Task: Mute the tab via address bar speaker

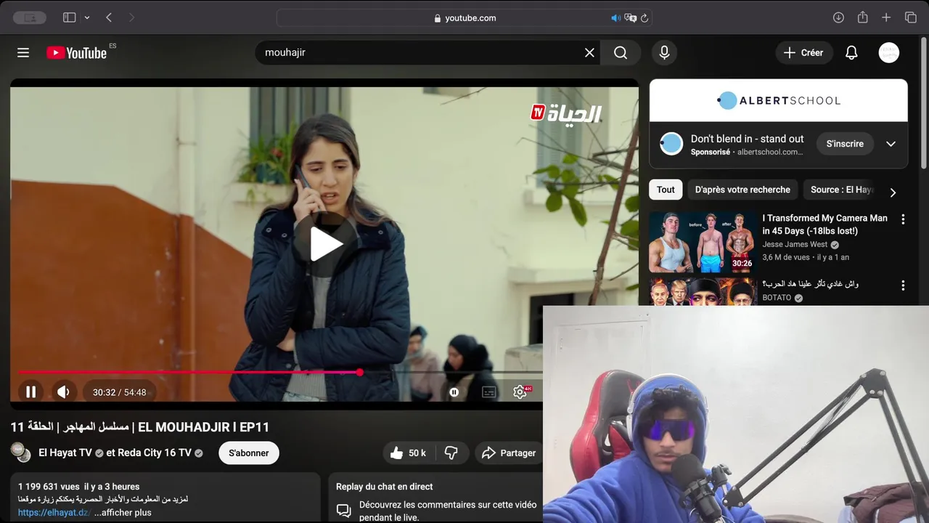Action: click(615, 18)
